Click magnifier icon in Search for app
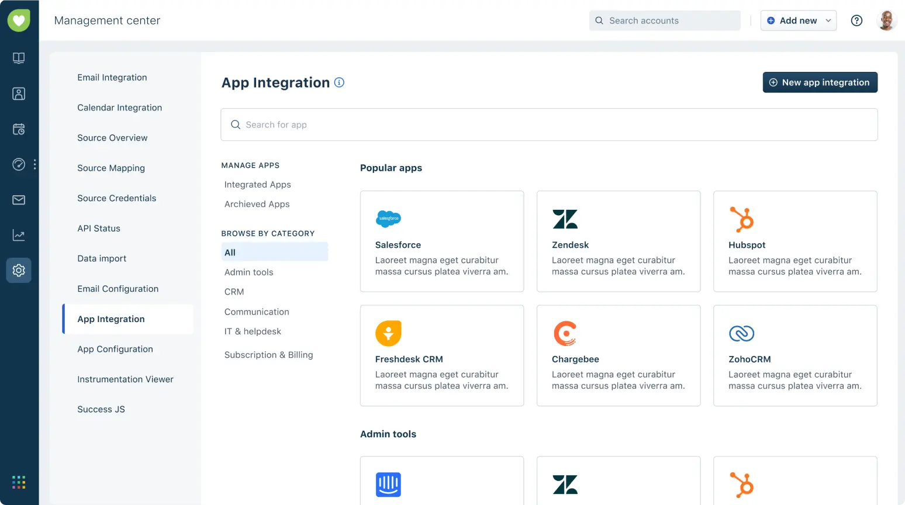The width and height of the screenshot is (905, 505). (x=236, y=124)
